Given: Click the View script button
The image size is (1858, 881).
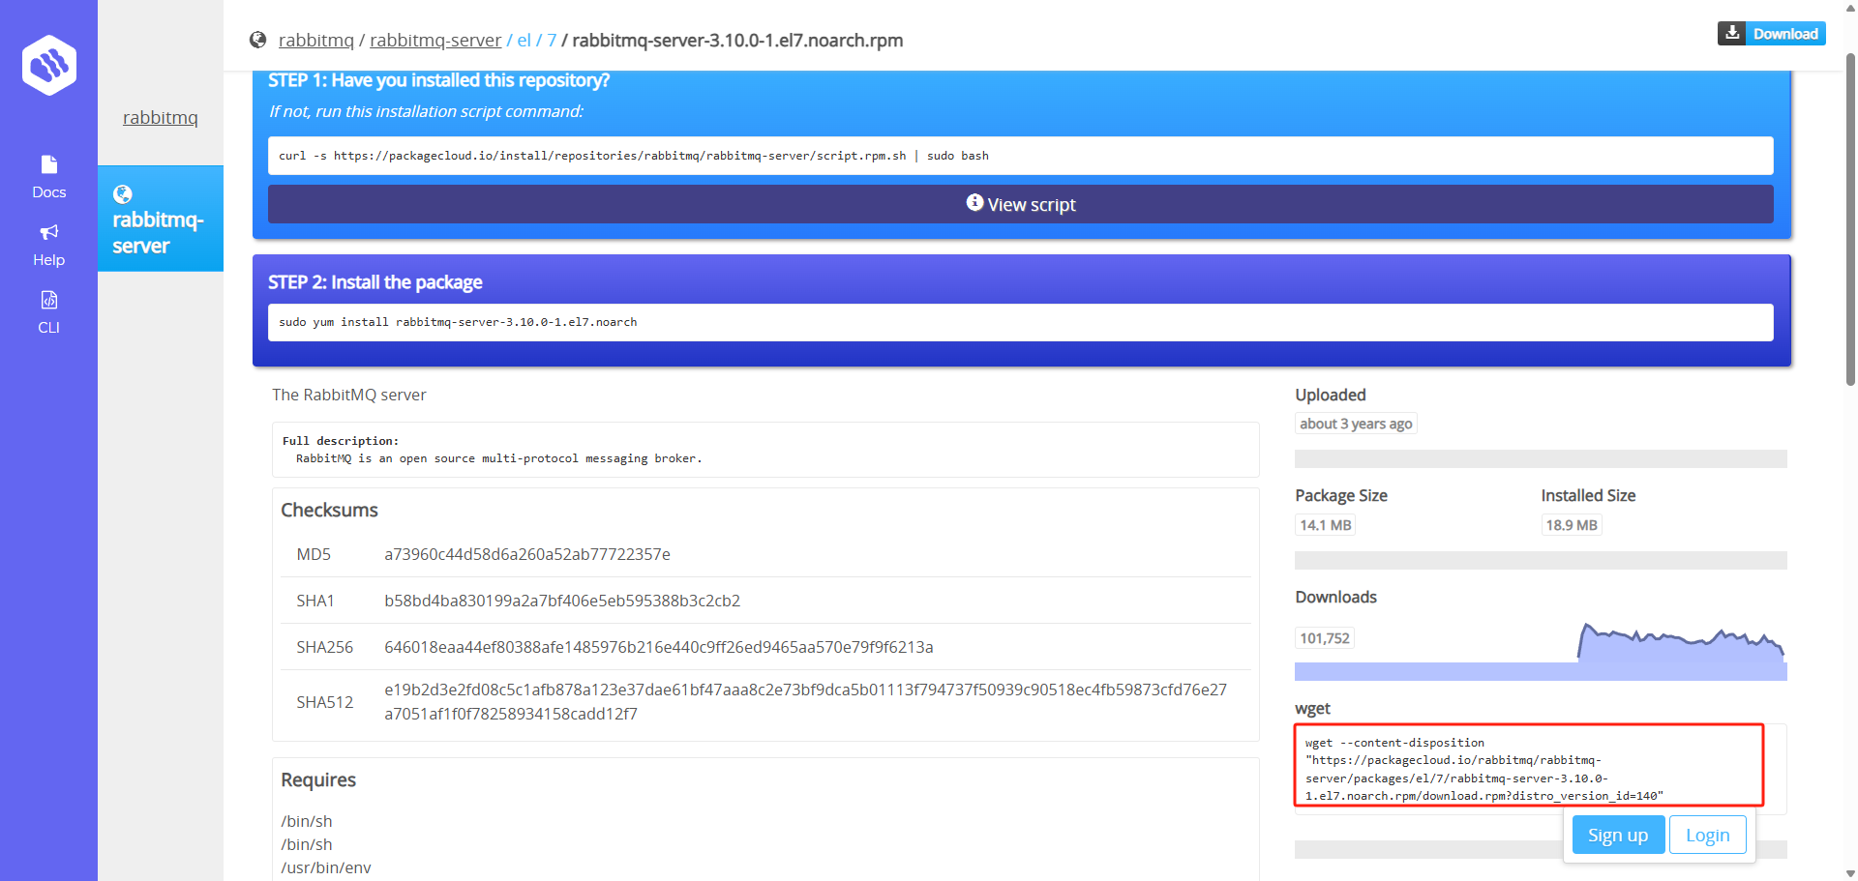Looking at the screenshot, I should pyautogui.click(x=1021, y=204).
